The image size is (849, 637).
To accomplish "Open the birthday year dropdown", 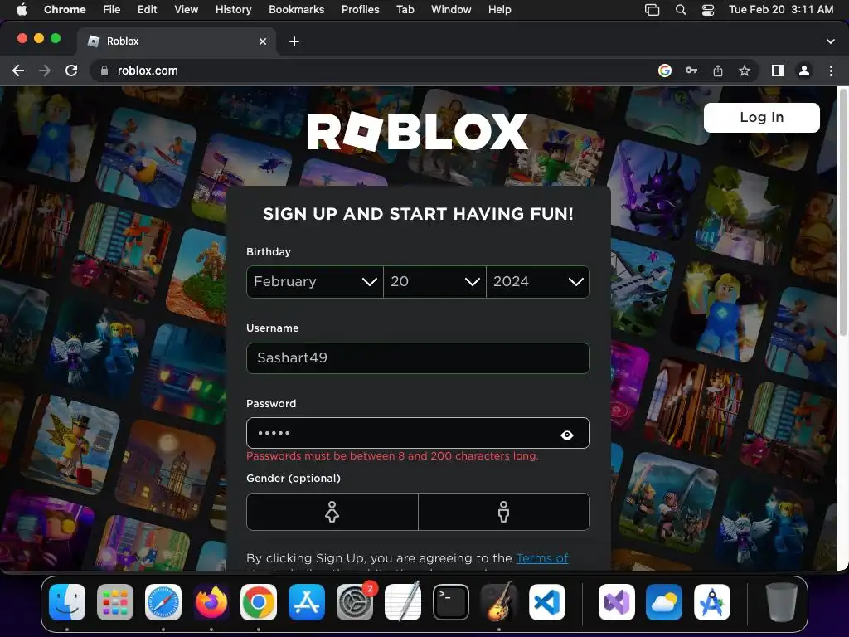I will pos(537,282).
